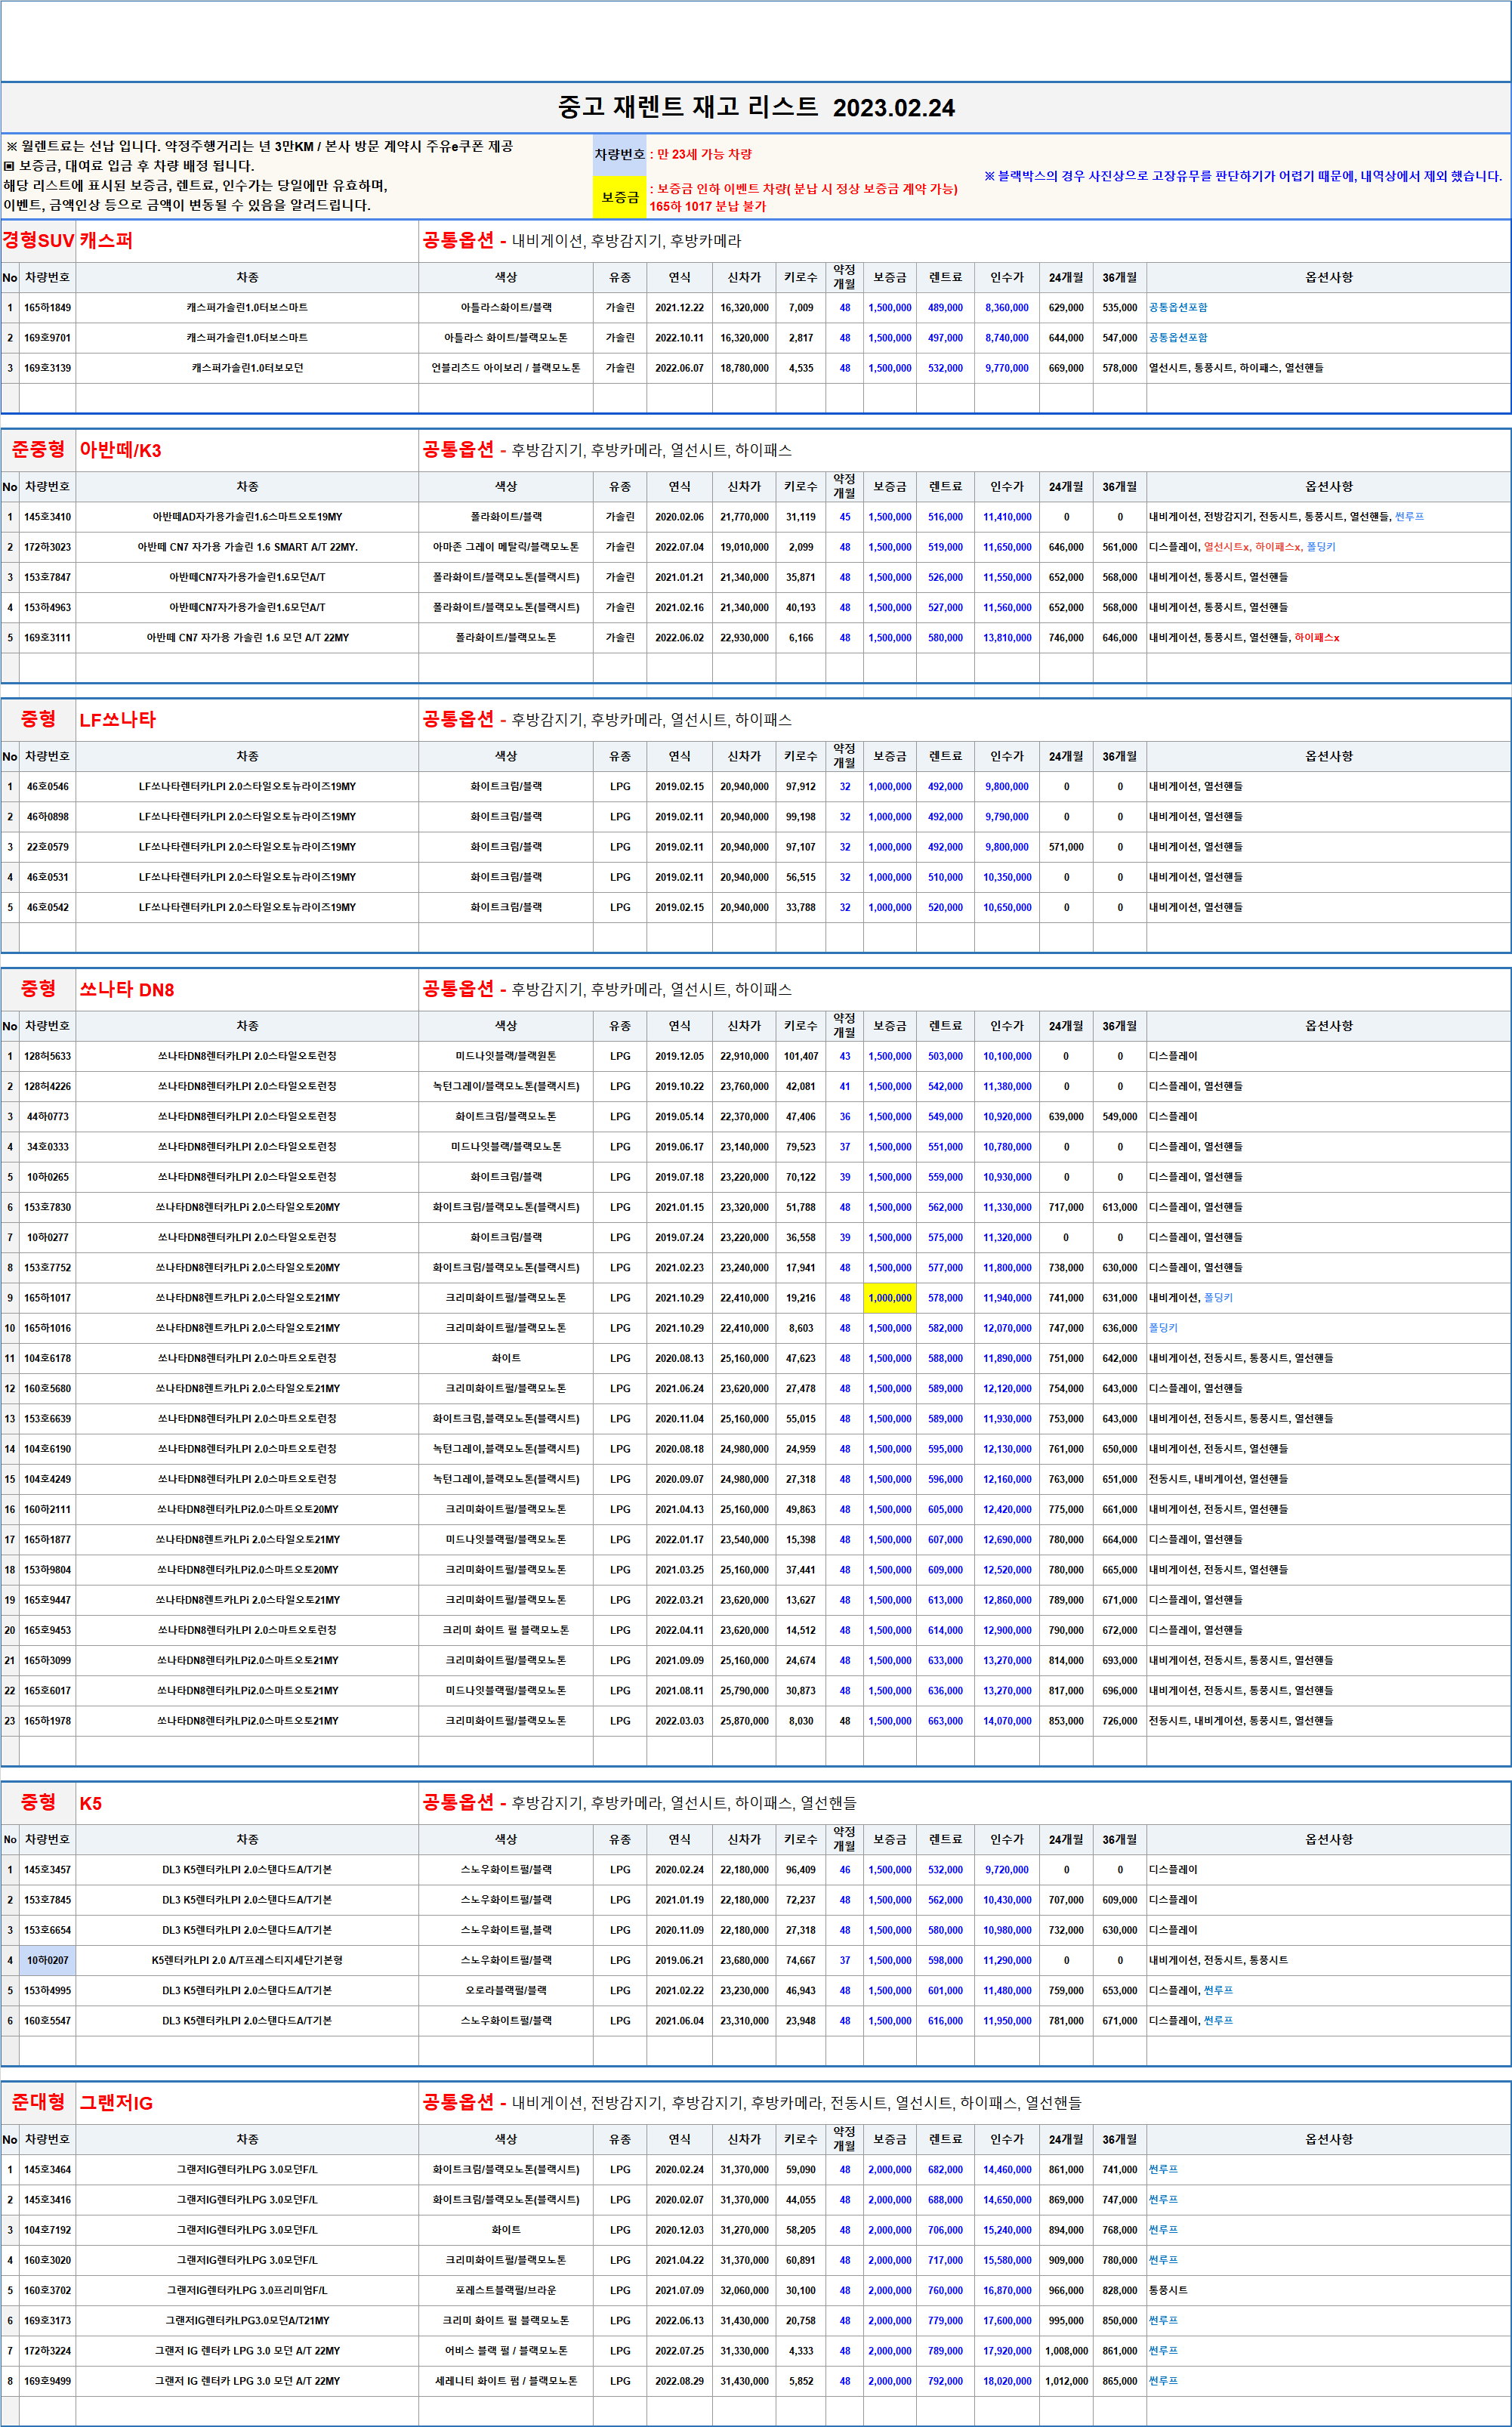Select plate number 165하1017
Image resolution: width=1512 pixels, height=2427 pixels.
[x=48, y=1298]
